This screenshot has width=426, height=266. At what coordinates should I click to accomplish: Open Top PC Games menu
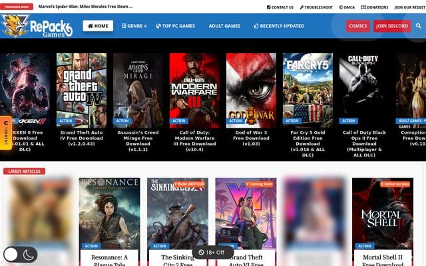pos(176,26)
